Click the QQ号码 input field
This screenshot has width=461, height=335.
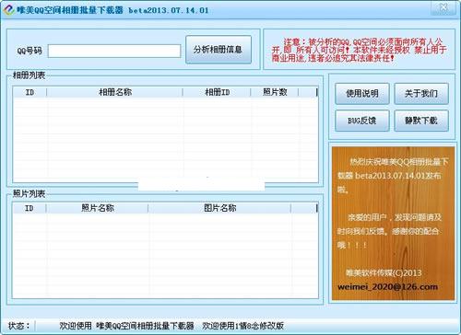(x=114, y=51)
